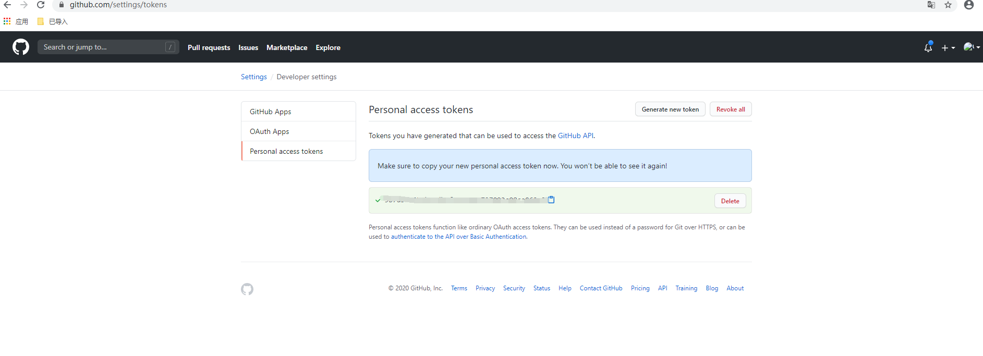This screenshot has height=356, width=983.
Task: Follow the Settings breadcrumb link
Action: 254,77
